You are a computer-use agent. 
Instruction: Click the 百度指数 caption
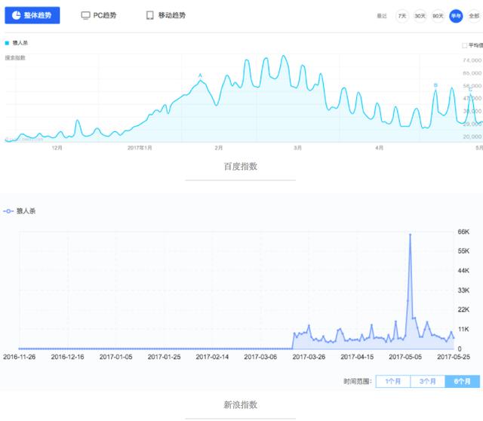241,166
